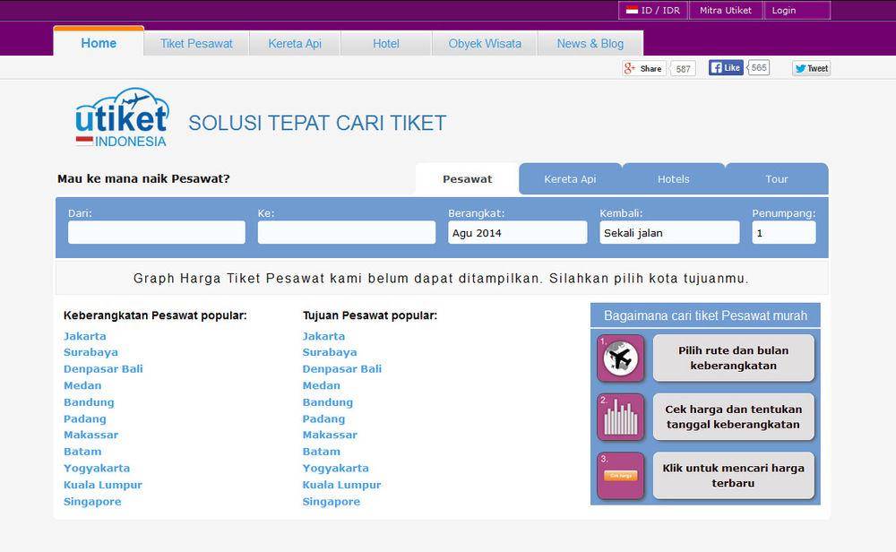Click Bagaimana cari tiket Pesawat murah header
896x552 pixels.
pyautogui.click(x=705, y=315)
